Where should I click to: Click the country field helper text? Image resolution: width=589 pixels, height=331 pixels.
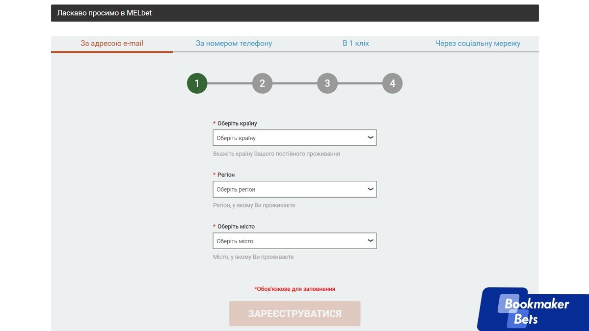coord(276,153)
